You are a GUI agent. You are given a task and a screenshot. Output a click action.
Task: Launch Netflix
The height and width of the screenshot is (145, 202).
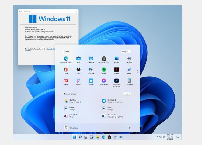click(x=116, y=71)
